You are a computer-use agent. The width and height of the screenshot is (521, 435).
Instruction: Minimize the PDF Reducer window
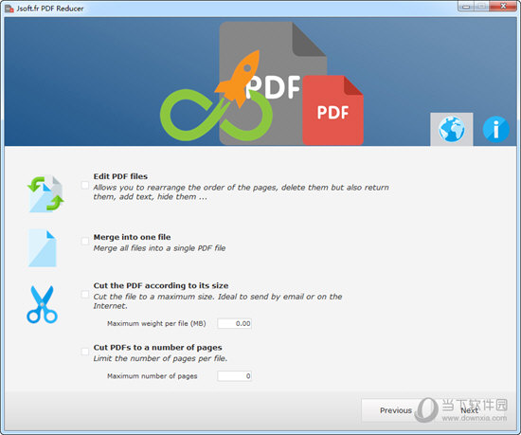coord(466,7)
